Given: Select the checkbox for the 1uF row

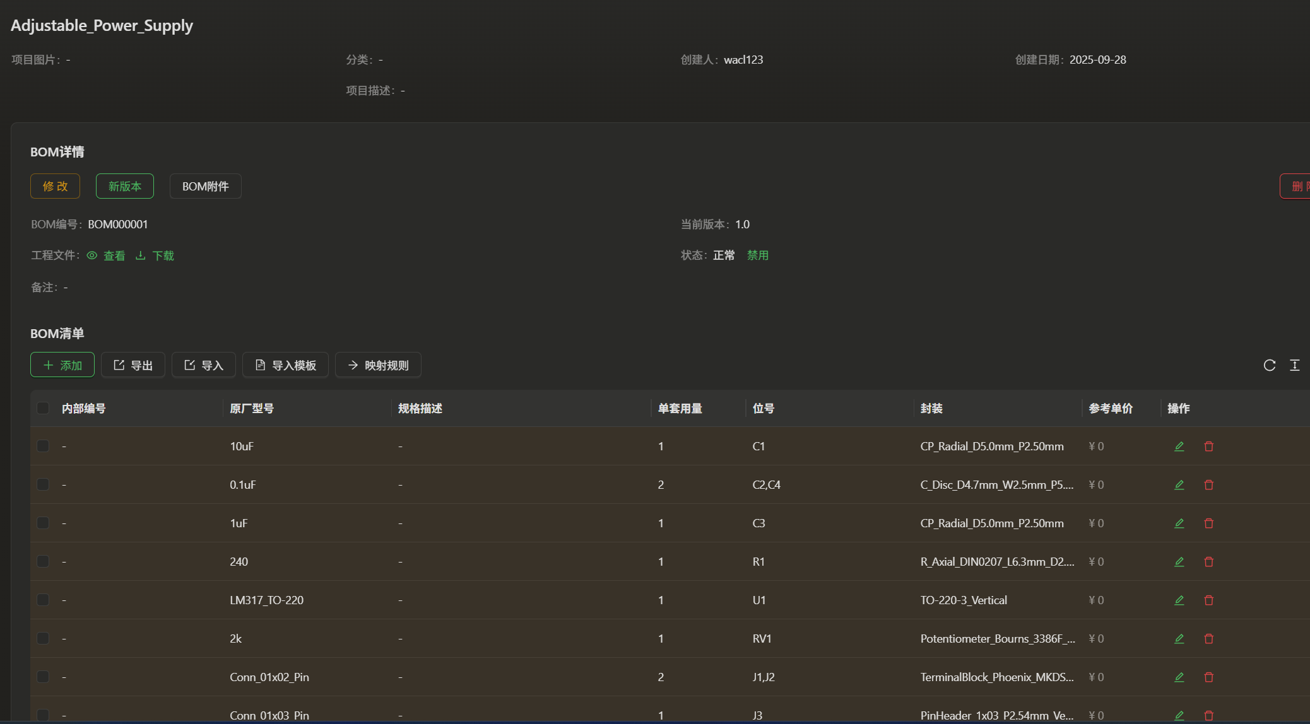Looking at the screenshot, I should pyautogui.click(x=43, y=523).
